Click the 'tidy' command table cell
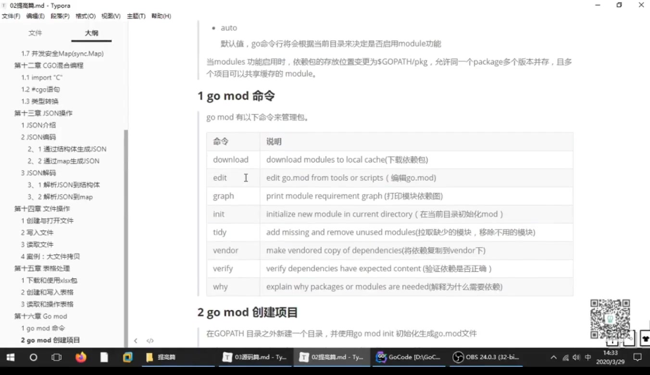 tap(233, 232)
